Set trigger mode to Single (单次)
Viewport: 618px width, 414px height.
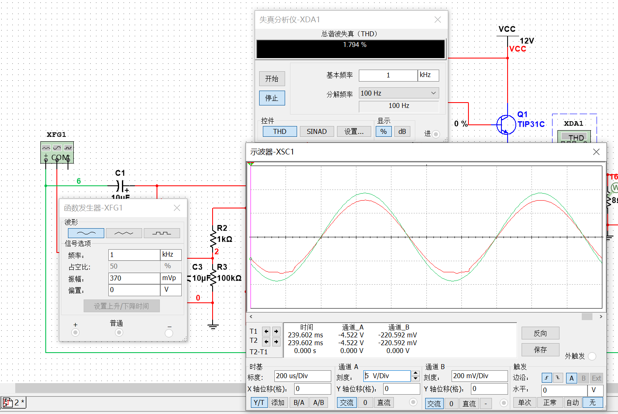(525, 402)
